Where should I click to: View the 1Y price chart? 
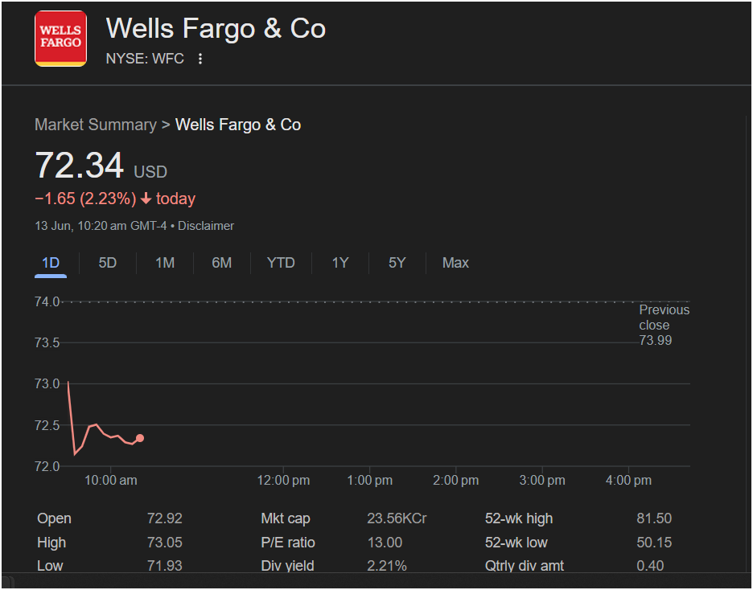click(x=340, y=263)
